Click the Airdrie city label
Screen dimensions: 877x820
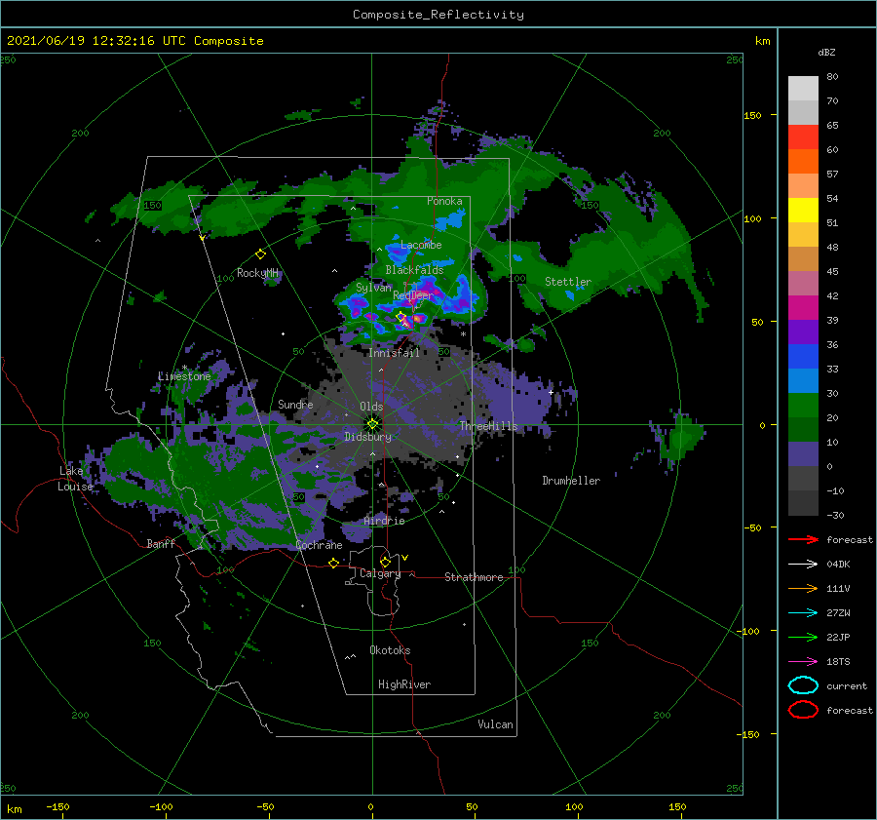(x=384, y=521)
